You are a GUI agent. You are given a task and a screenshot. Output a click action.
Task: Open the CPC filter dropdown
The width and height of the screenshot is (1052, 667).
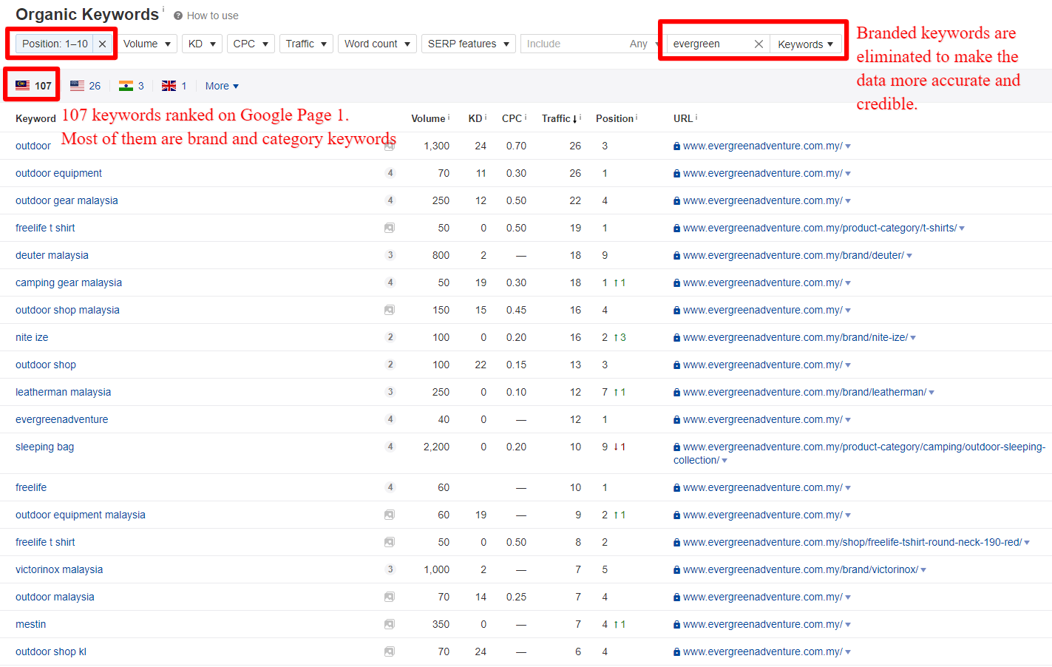coord(251,44)
